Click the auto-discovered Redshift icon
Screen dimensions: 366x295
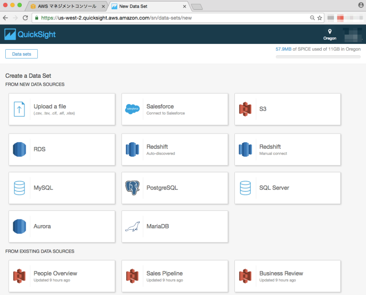click(132, 149)
